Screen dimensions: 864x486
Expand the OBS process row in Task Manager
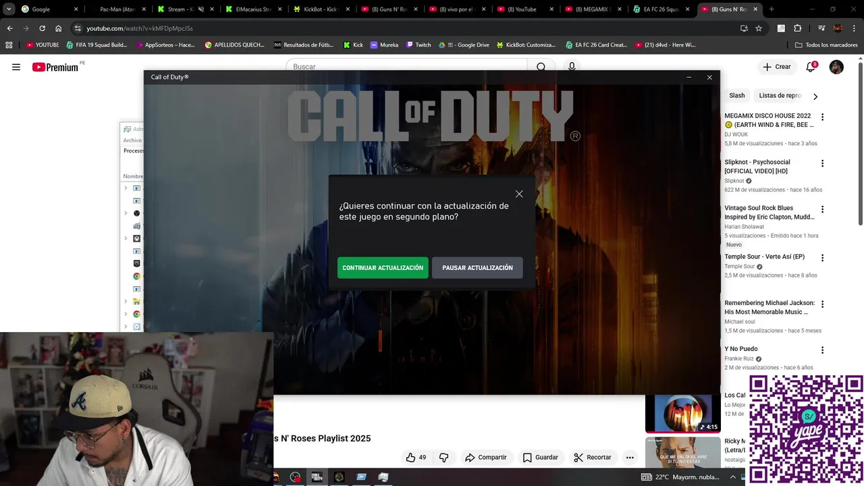coord(126,213)
